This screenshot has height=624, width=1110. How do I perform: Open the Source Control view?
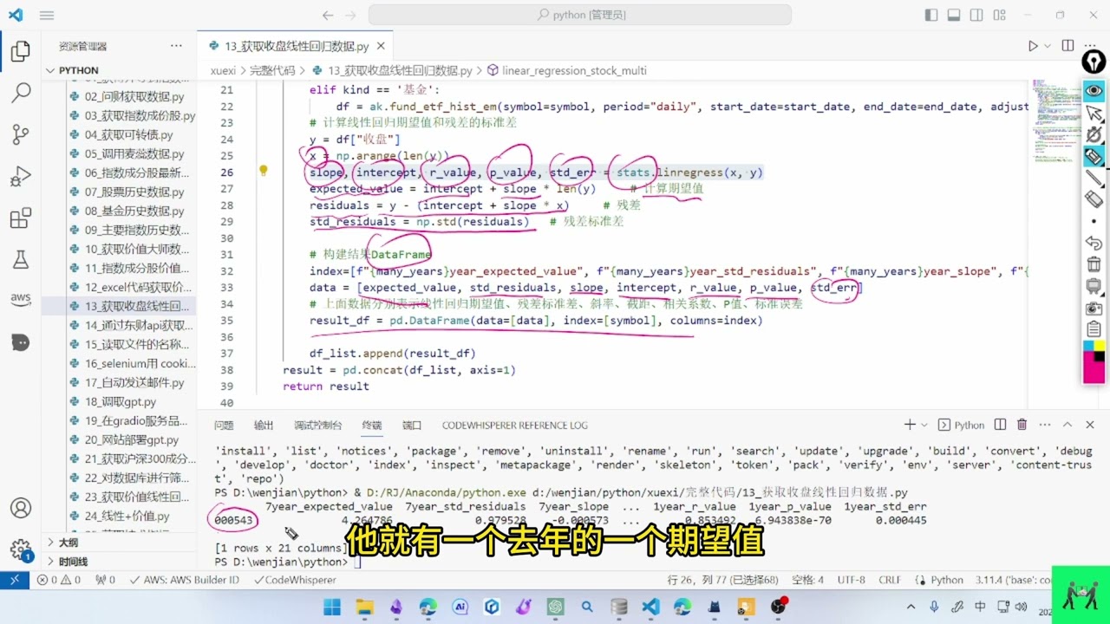point(21,134)
